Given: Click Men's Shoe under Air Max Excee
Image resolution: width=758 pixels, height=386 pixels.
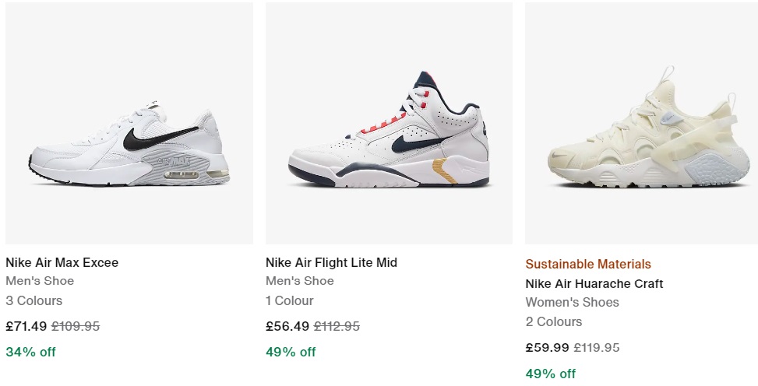Looking at the screenshot, I should pyautogui.click(x=40, y=280).
